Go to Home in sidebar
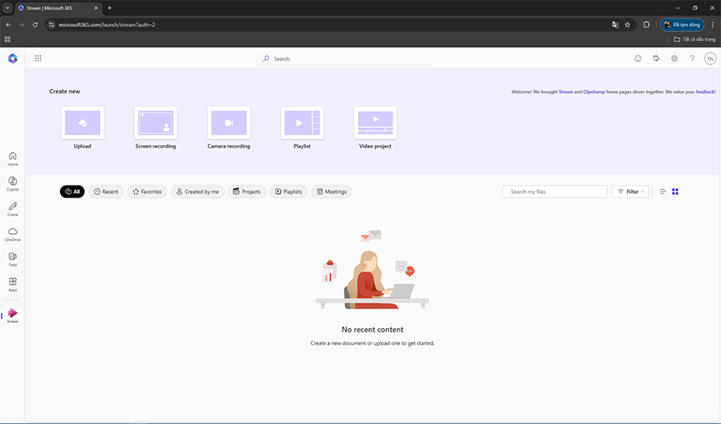The height and width of the screenshot is (424, 721). tap(13, 159)
